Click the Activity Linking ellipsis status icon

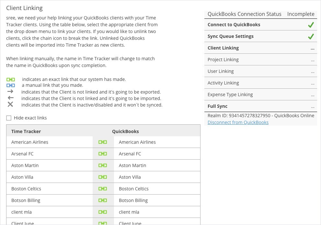[x=312, y=84]
